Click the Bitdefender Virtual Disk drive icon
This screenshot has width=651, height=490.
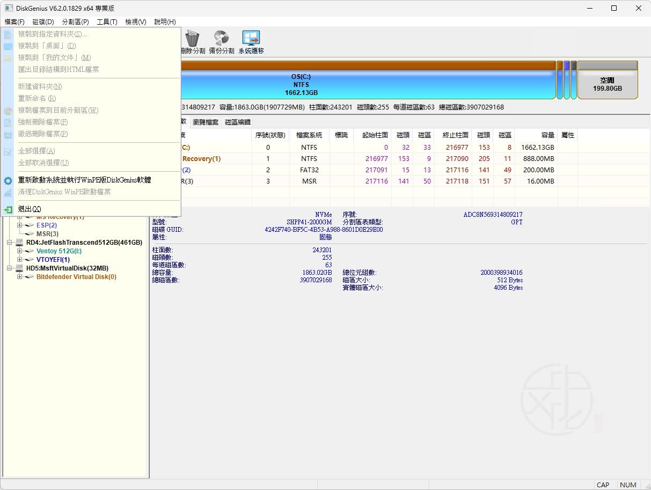tap(30, 277)
